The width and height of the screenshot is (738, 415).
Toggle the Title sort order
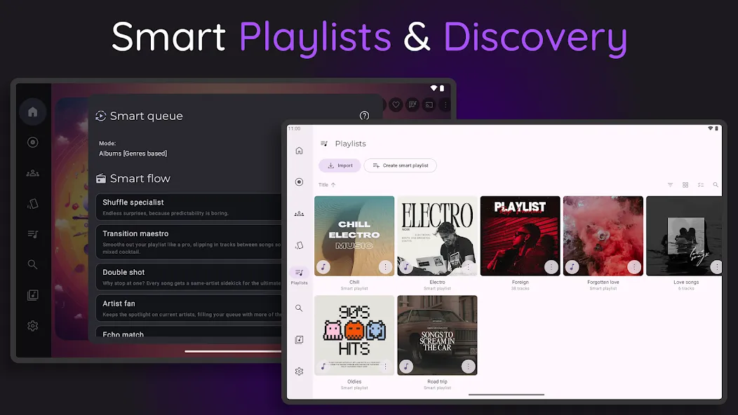coord(327,185)
